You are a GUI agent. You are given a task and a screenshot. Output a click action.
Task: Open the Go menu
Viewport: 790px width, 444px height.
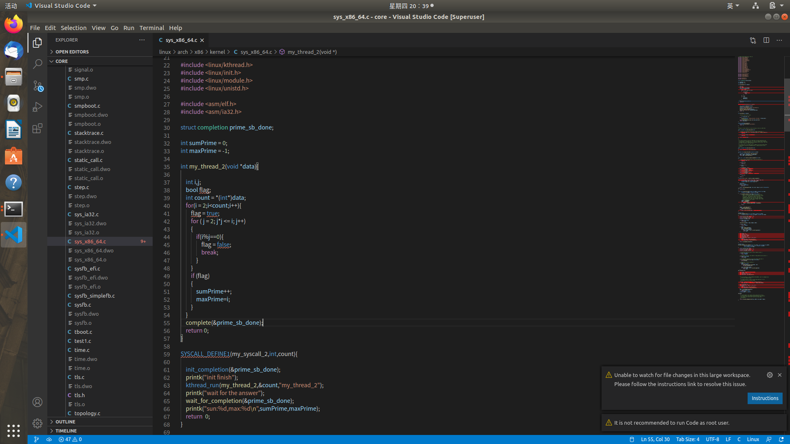[x=114, y=28]
